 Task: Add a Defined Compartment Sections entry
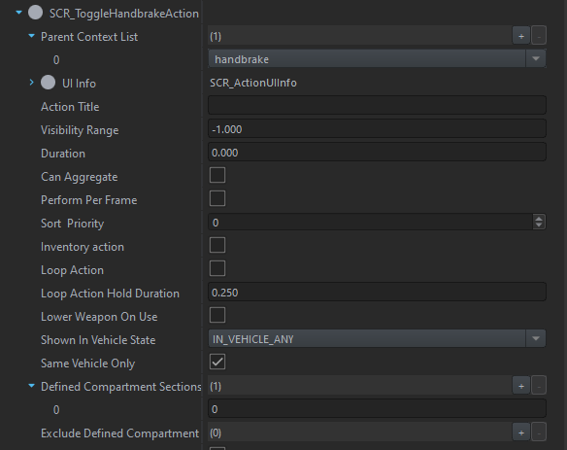click(521, 386)
